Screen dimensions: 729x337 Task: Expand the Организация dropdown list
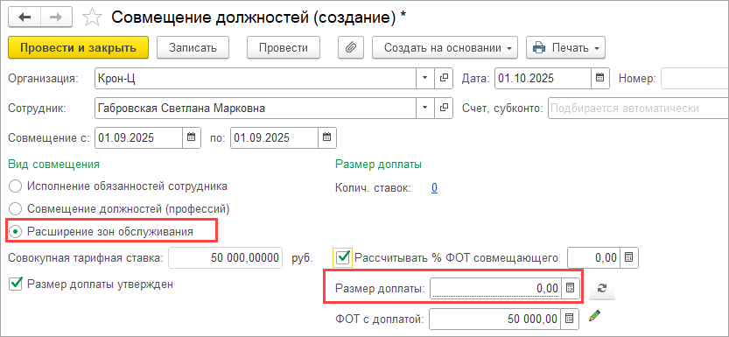(425, 78)
